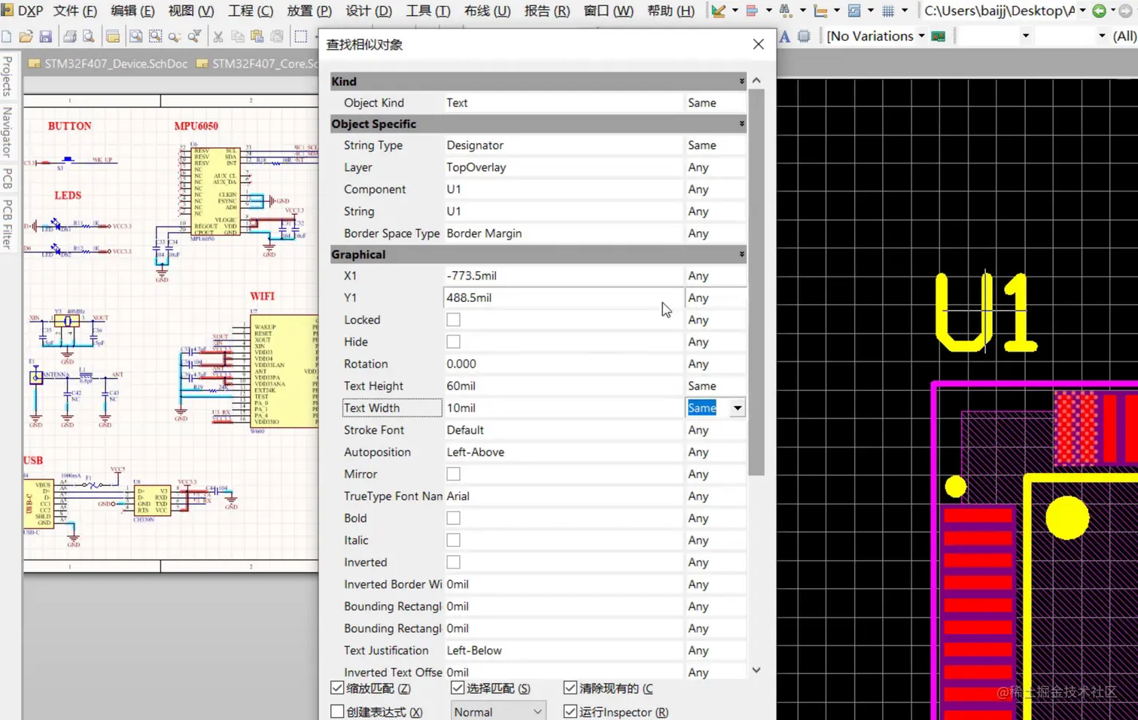The height and width of the screenshot is (720, 1138).
Task: Open the Navigator side panel tab
Action: click(8, 132)
